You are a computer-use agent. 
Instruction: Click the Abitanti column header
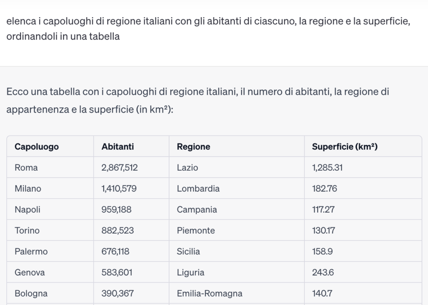pos(118,147)
